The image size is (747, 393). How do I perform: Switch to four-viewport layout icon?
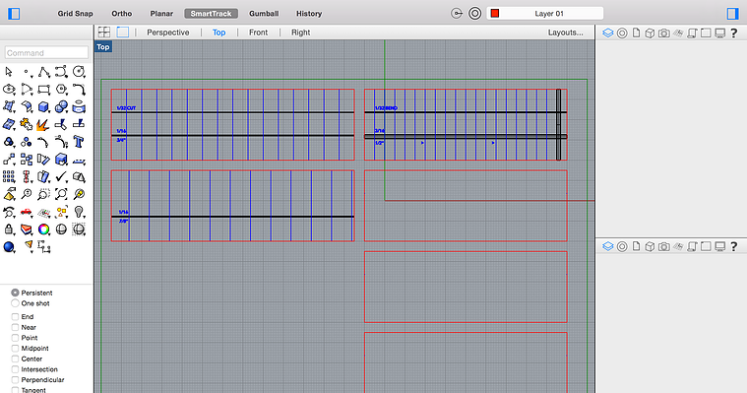pos(104,32)
